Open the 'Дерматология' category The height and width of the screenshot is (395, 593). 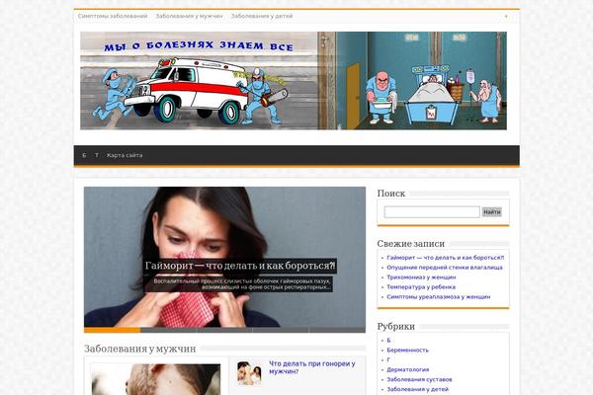point(407,369)
